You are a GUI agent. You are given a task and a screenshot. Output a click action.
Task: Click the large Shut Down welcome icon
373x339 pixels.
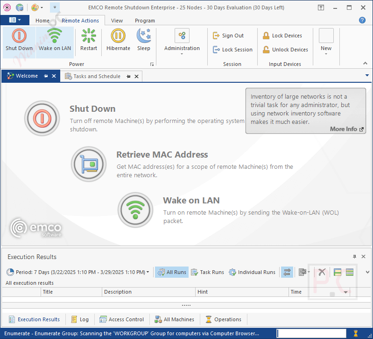coord(42,118)
